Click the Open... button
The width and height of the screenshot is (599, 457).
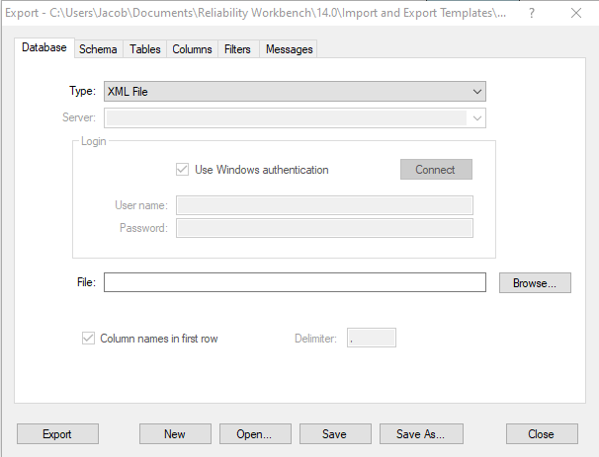(254, 433)
